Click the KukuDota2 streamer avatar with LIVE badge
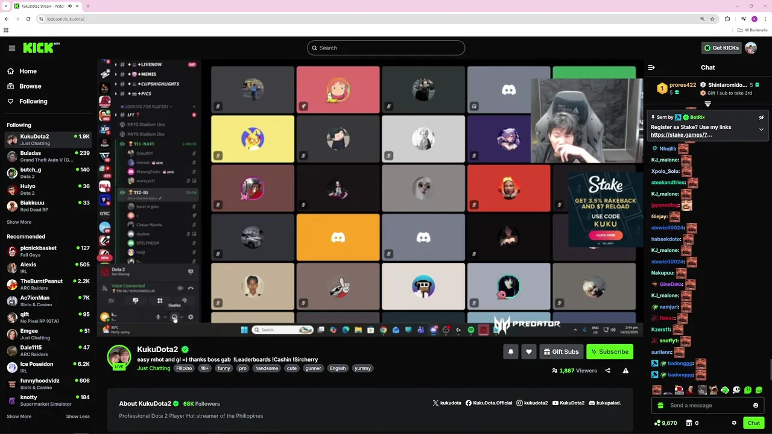Image resolution: width=772 pixels, height=434 pixels. coord(119,357)
